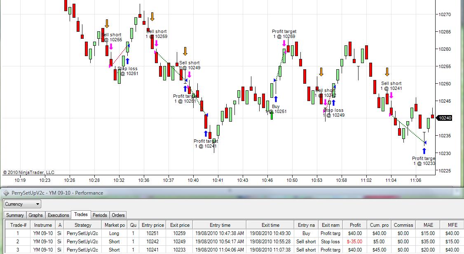Select exit time 19/08/2010 10:55:28 AM
The image size is (464, 254).
click(x=270, y=242)
